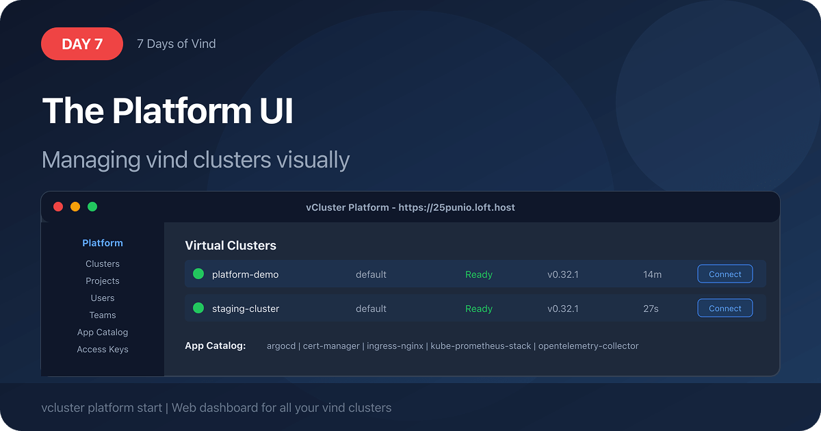Screen dimensions: 821x431
Task: Open Teams in the sidebar
Action: tap(103, 315)
